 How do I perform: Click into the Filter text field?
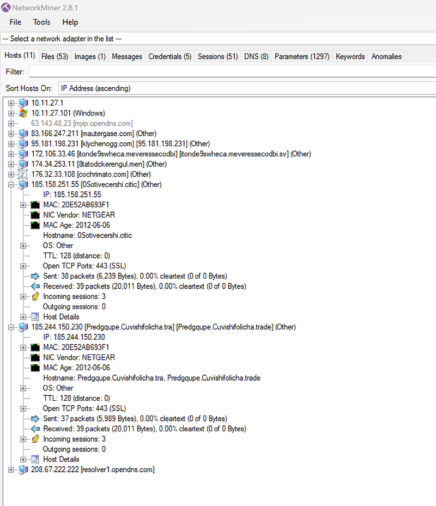tap(233, 71)
